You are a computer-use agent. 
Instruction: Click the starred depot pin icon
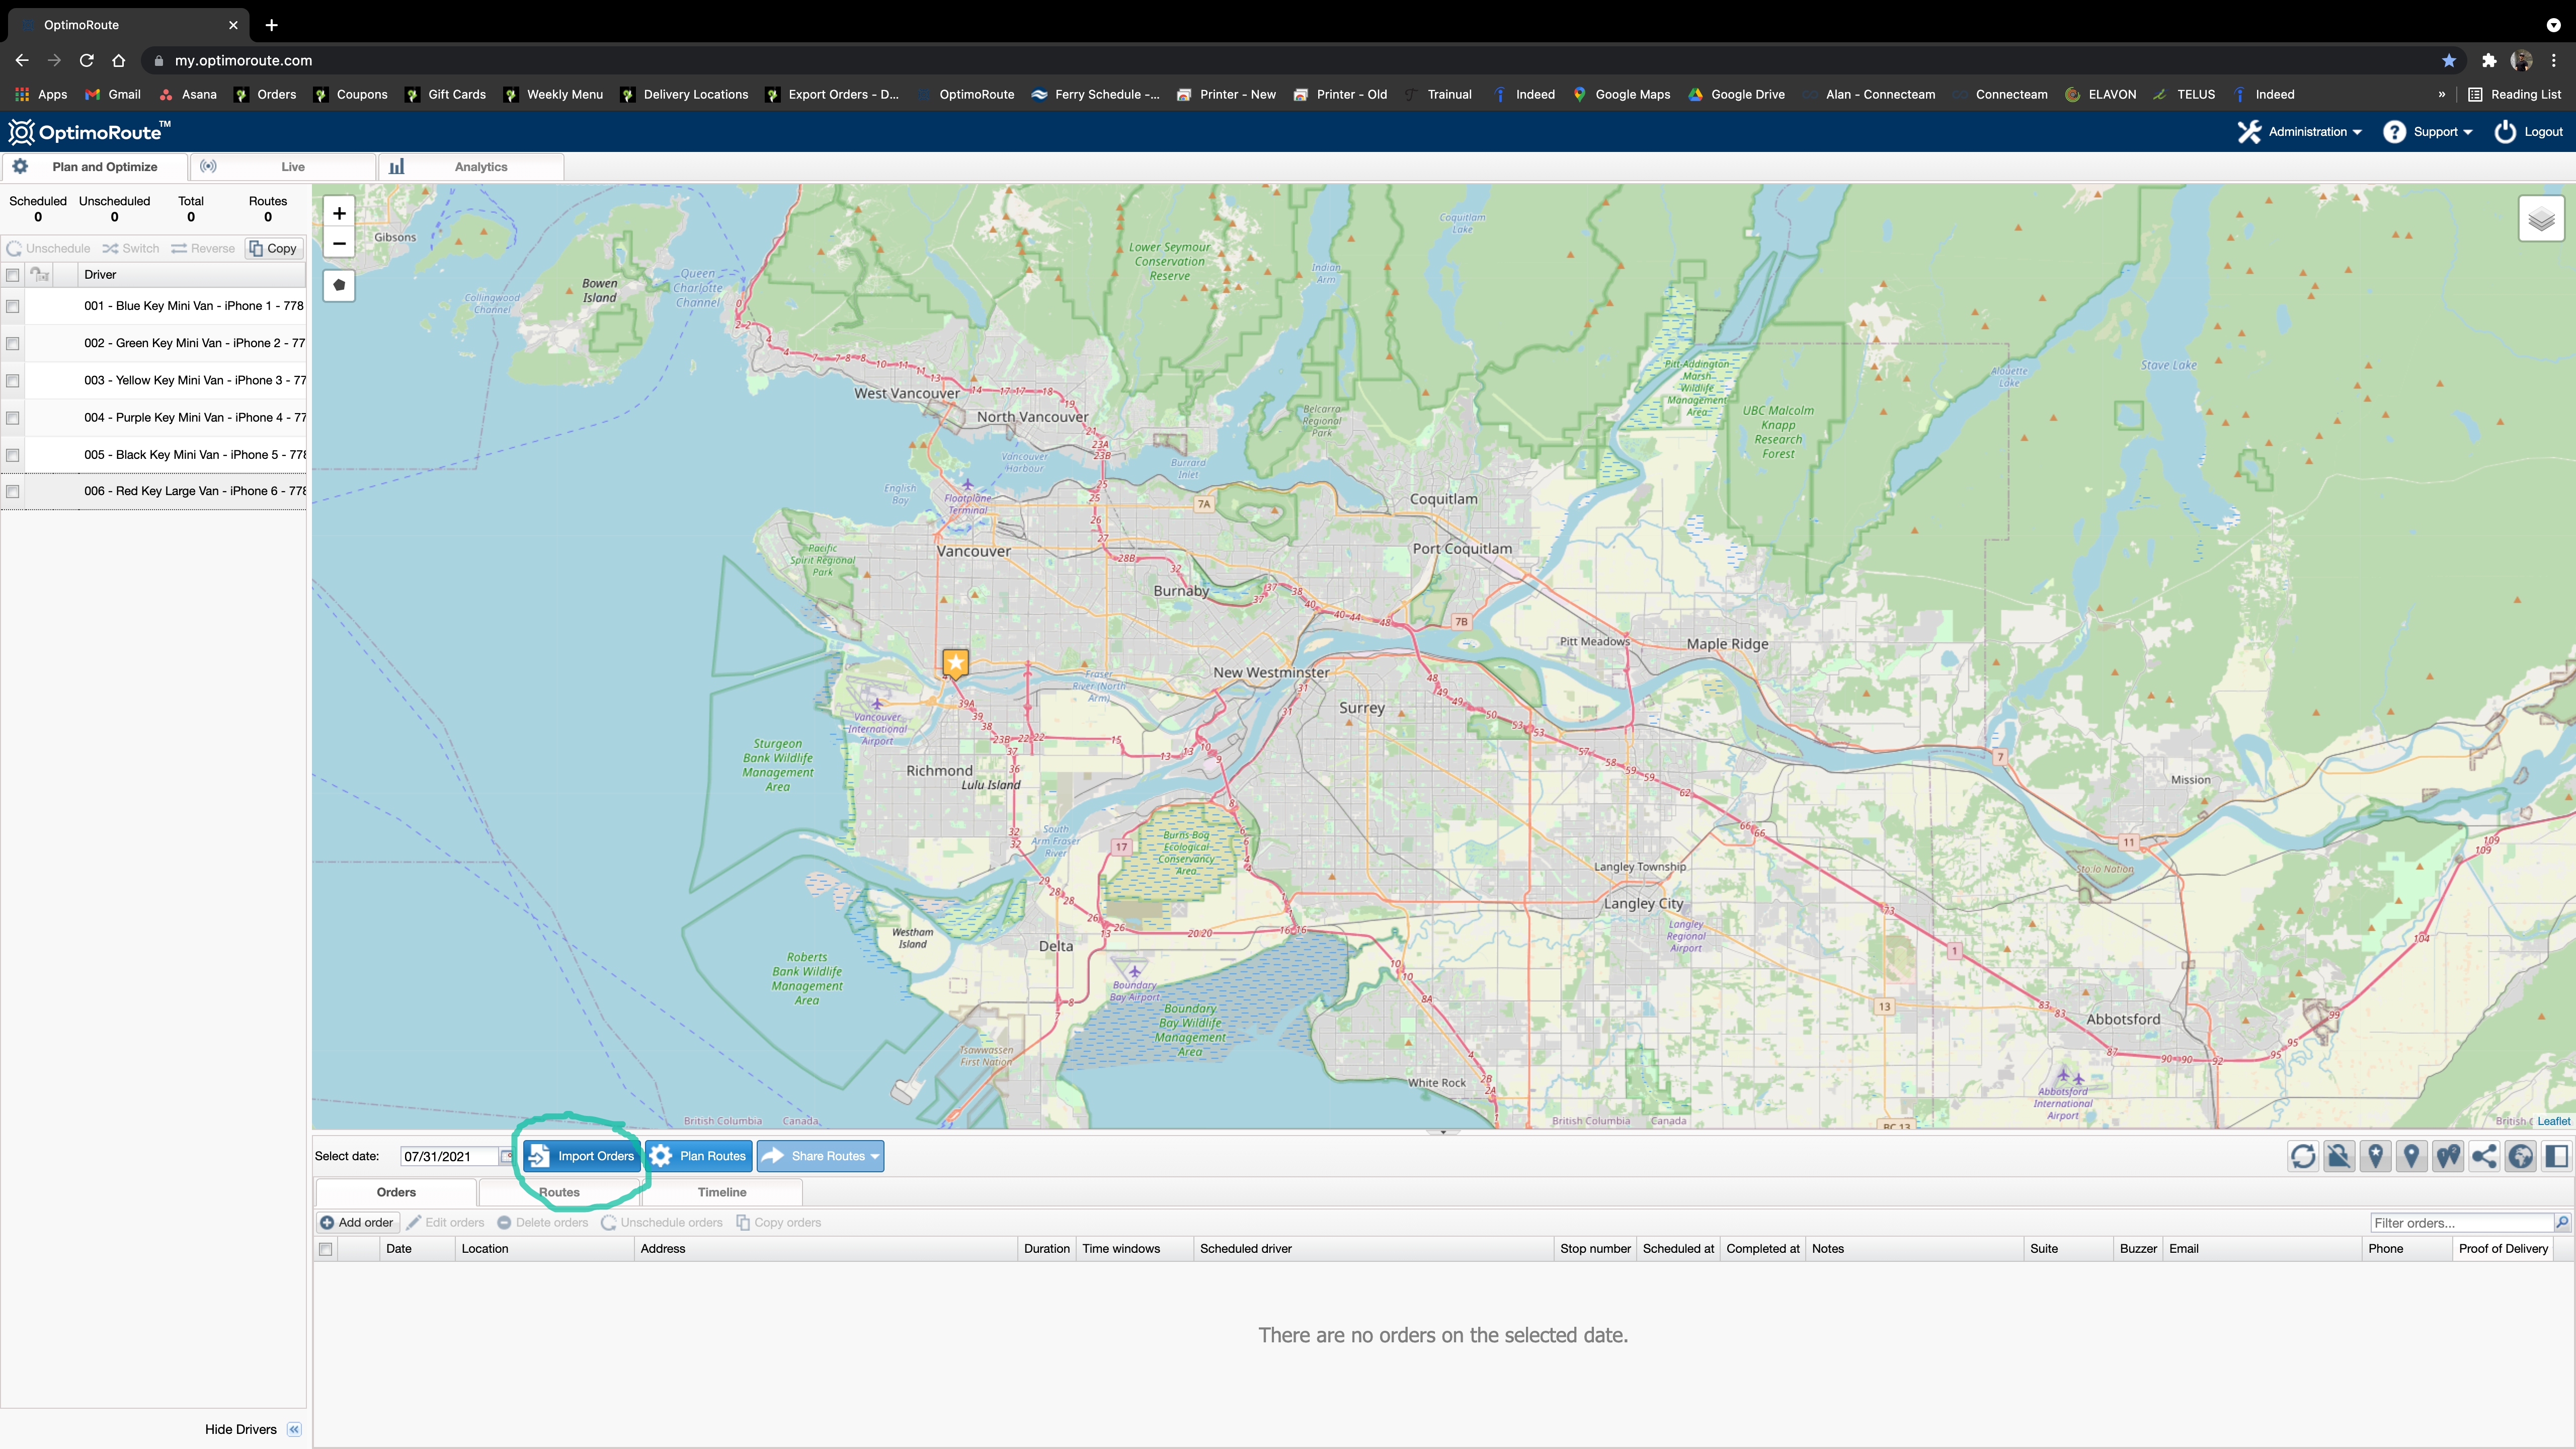click(2376, 1156)
